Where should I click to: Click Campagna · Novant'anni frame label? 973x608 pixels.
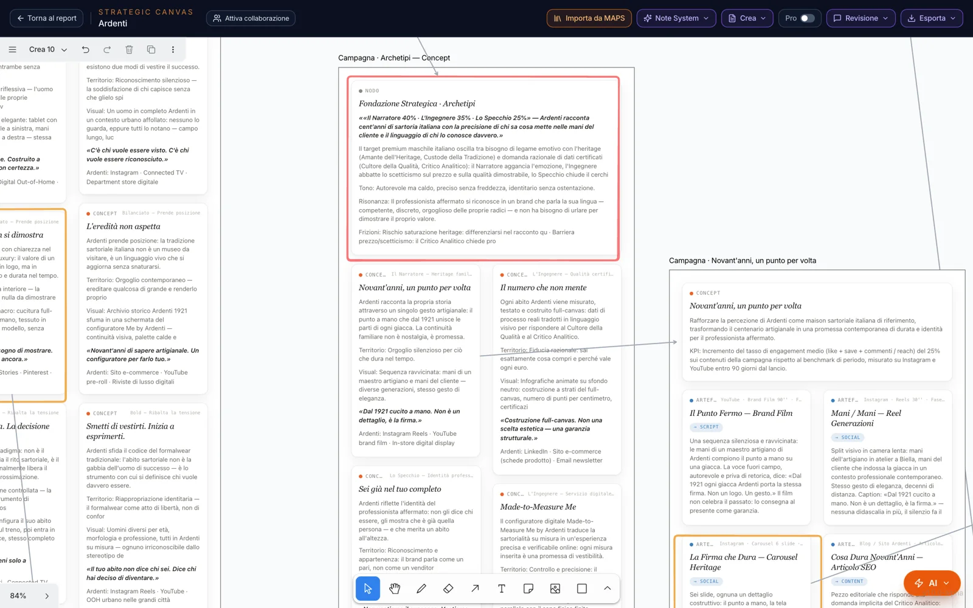743,260
